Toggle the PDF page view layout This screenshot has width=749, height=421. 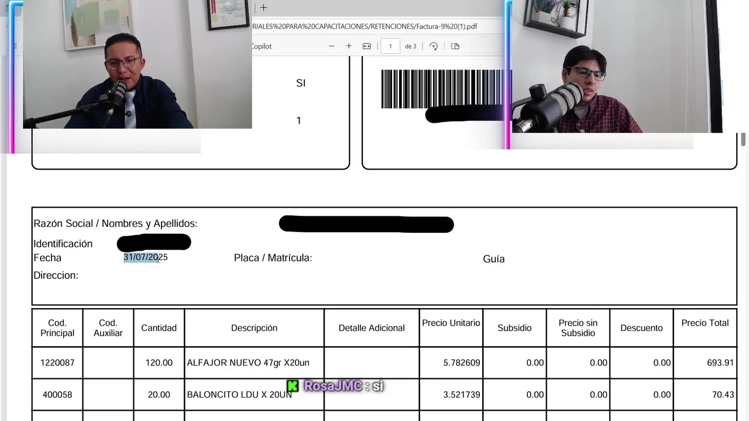pos(455,46)
